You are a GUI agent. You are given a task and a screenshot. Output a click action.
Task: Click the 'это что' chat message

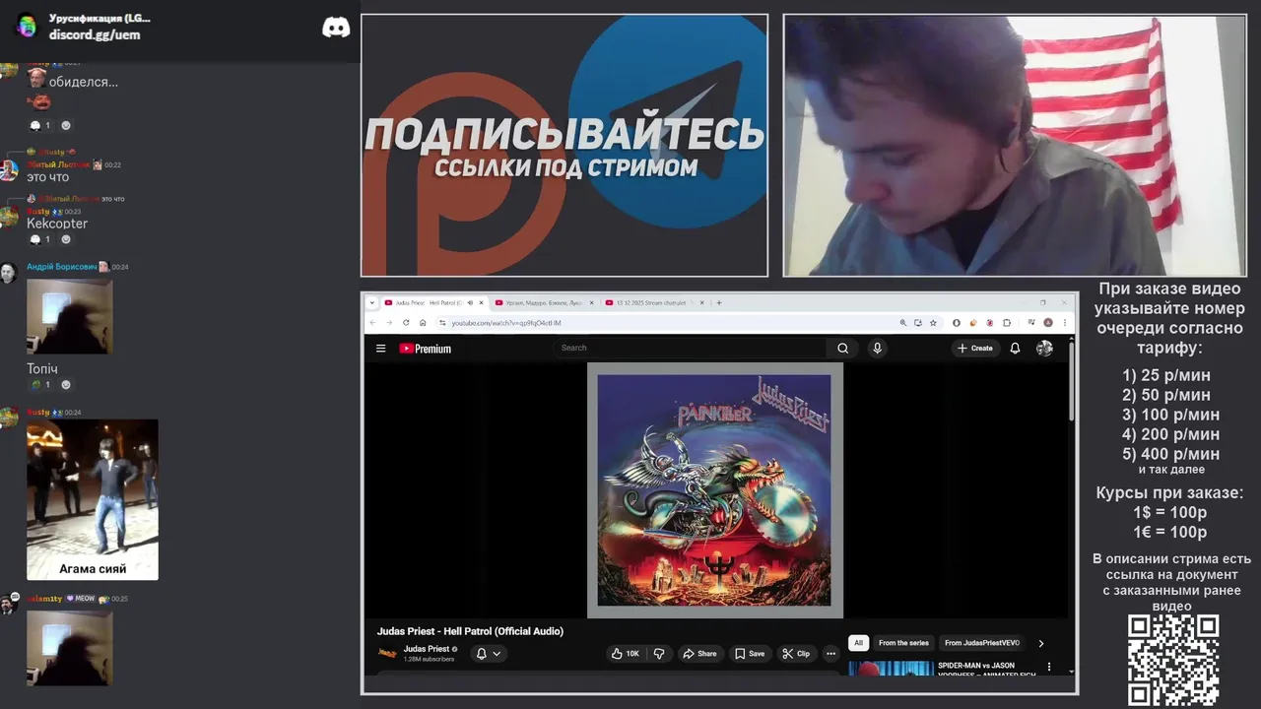[47, 178]
